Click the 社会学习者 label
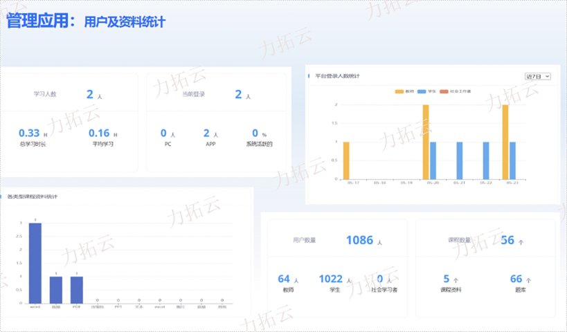This screenshot has width=567, height=332. coord(384,290)
